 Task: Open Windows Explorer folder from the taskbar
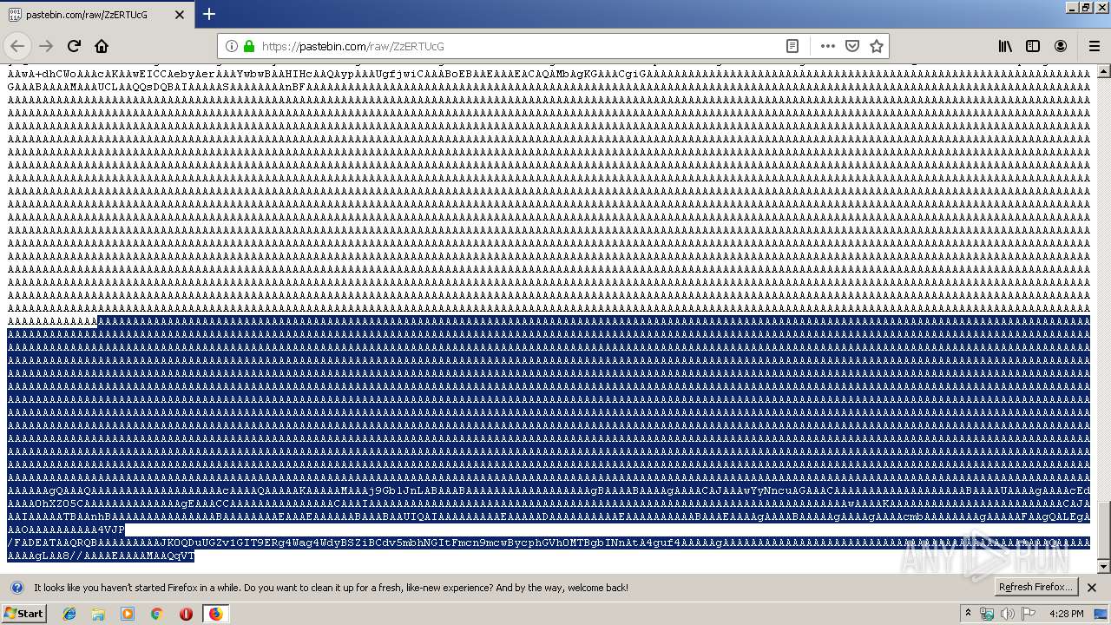[98, 614]
